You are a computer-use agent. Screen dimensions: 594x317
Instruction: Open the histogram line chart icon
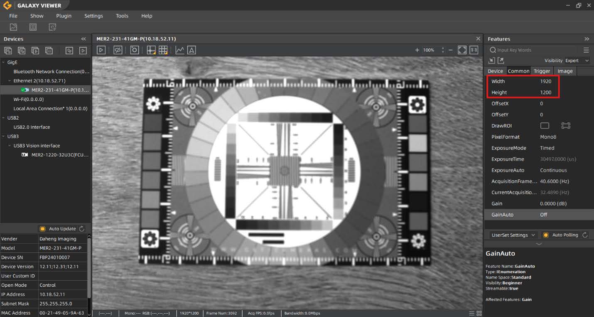coord(179,50)
